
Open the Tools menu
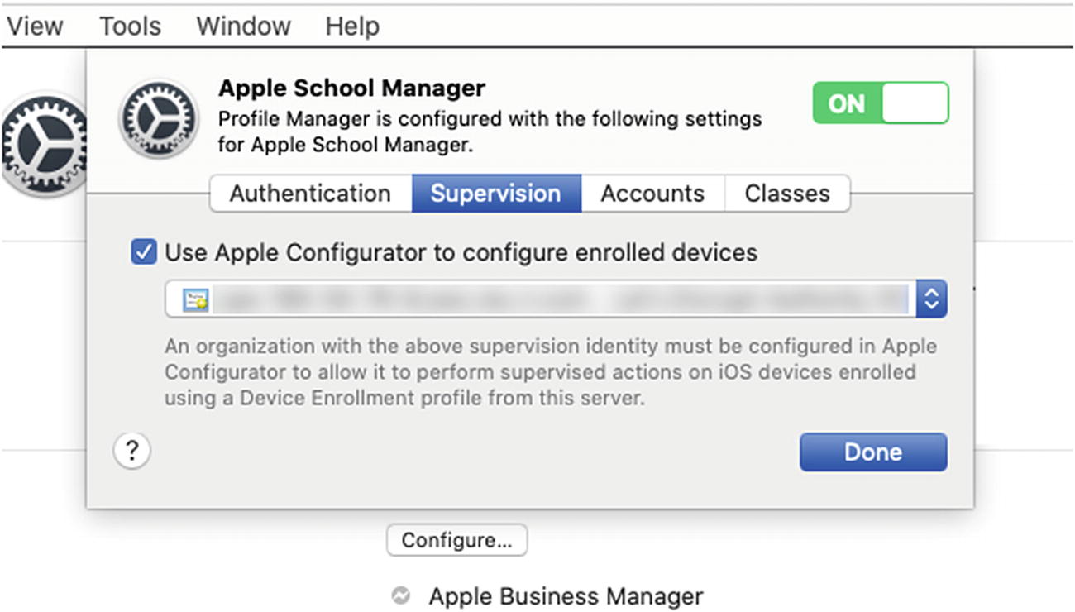(130, 26)
